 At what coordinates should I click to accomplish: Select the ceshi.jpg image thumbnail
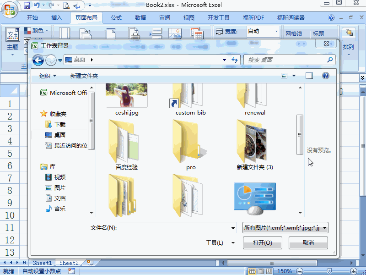pyautogui.click(x=127, y=95)
